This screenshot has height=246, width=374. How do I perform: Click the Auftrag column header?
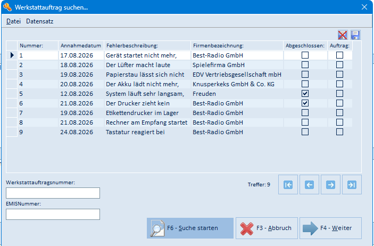click(x=339, y=46)
